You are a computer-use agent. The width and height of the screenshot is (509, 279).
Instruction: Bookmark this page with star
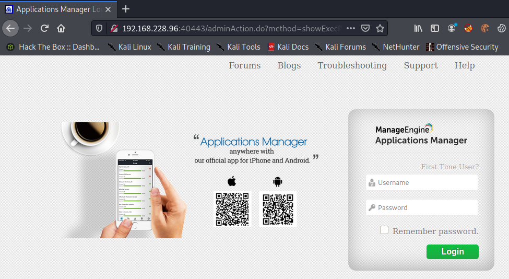[x=380, y=29]
